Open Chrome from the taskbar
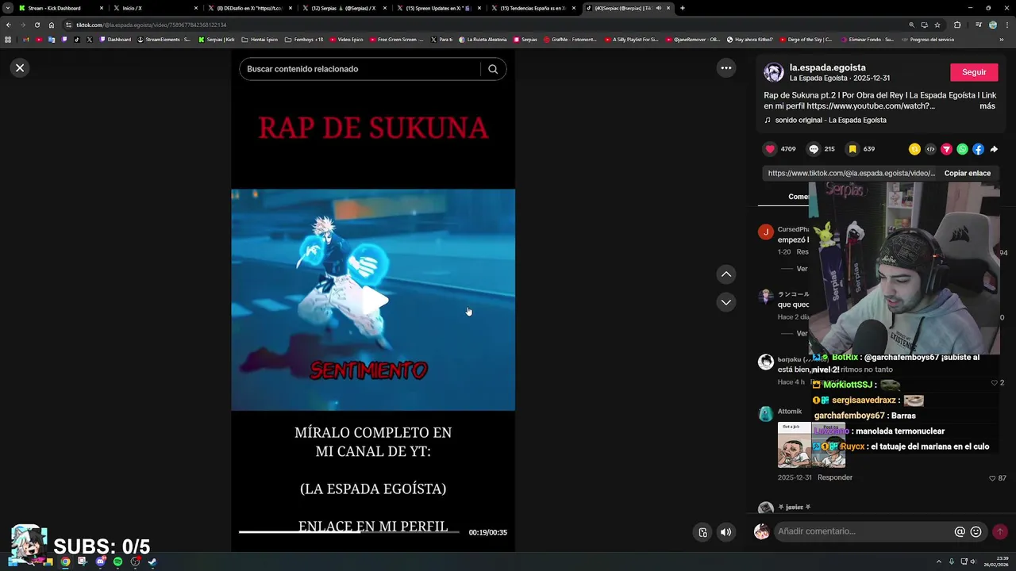1016x571 pixels. [65, 561]
